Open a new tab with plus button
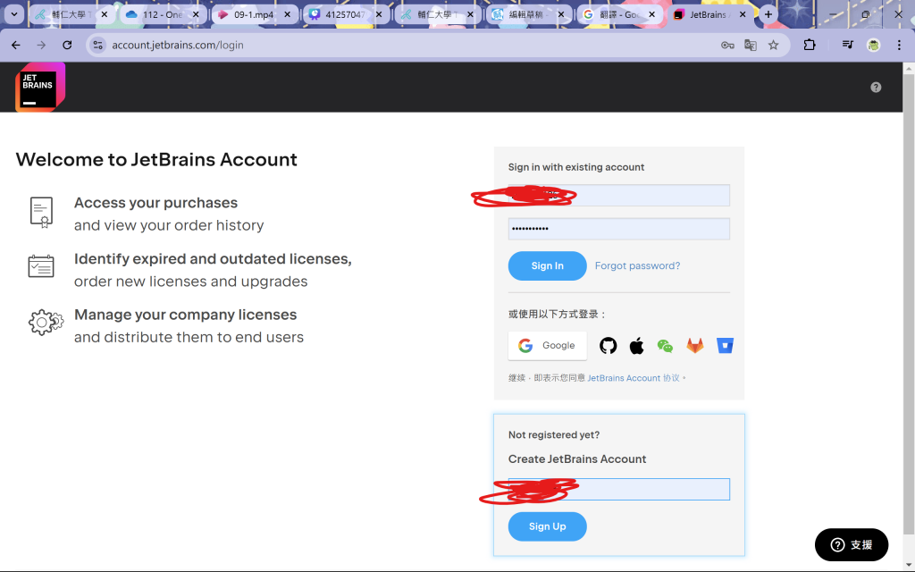The image size is (915, 572). (x=768, y=14)
